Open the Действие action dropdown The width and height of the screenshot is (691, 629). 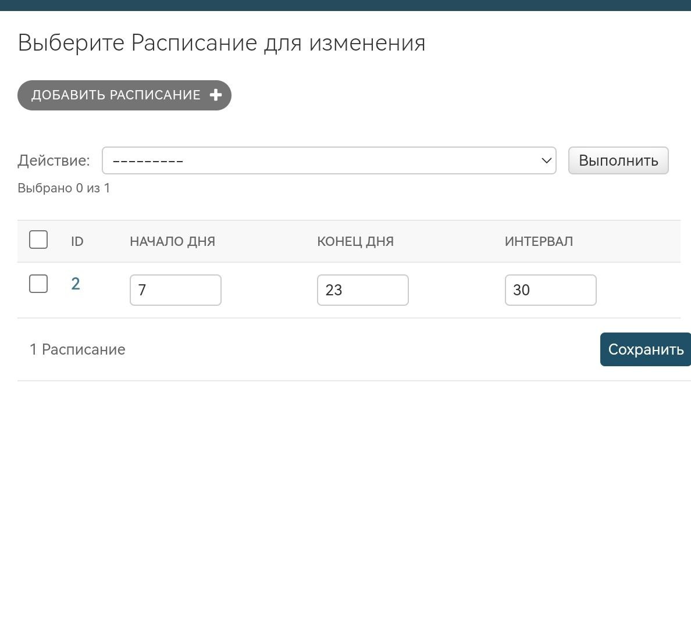coord(329,160)
